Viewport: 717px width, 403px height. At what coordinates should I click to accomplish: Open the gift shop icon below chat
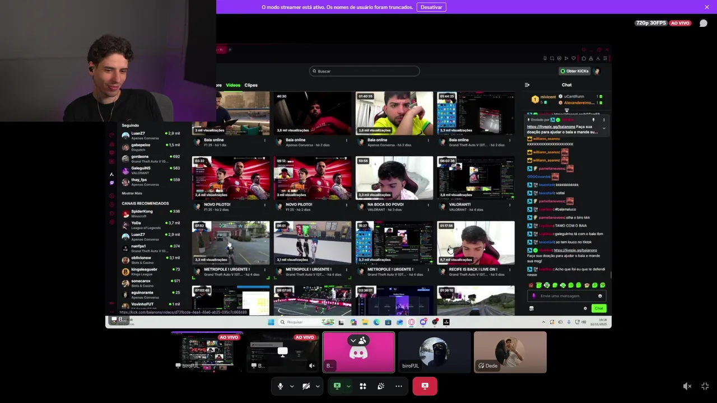point(532,308)
